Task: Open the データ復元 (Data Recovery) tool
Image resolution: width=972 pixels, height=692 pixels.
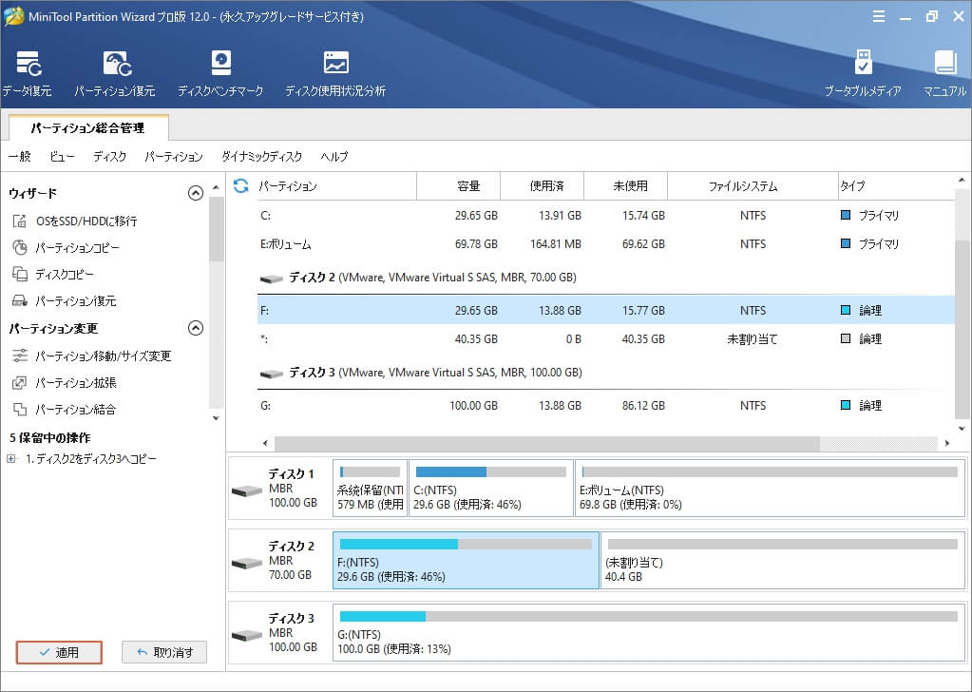Action: click(27, 73)
